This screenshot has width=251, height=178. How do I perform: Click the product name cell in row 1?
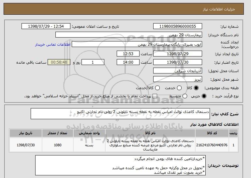[150, 145]
